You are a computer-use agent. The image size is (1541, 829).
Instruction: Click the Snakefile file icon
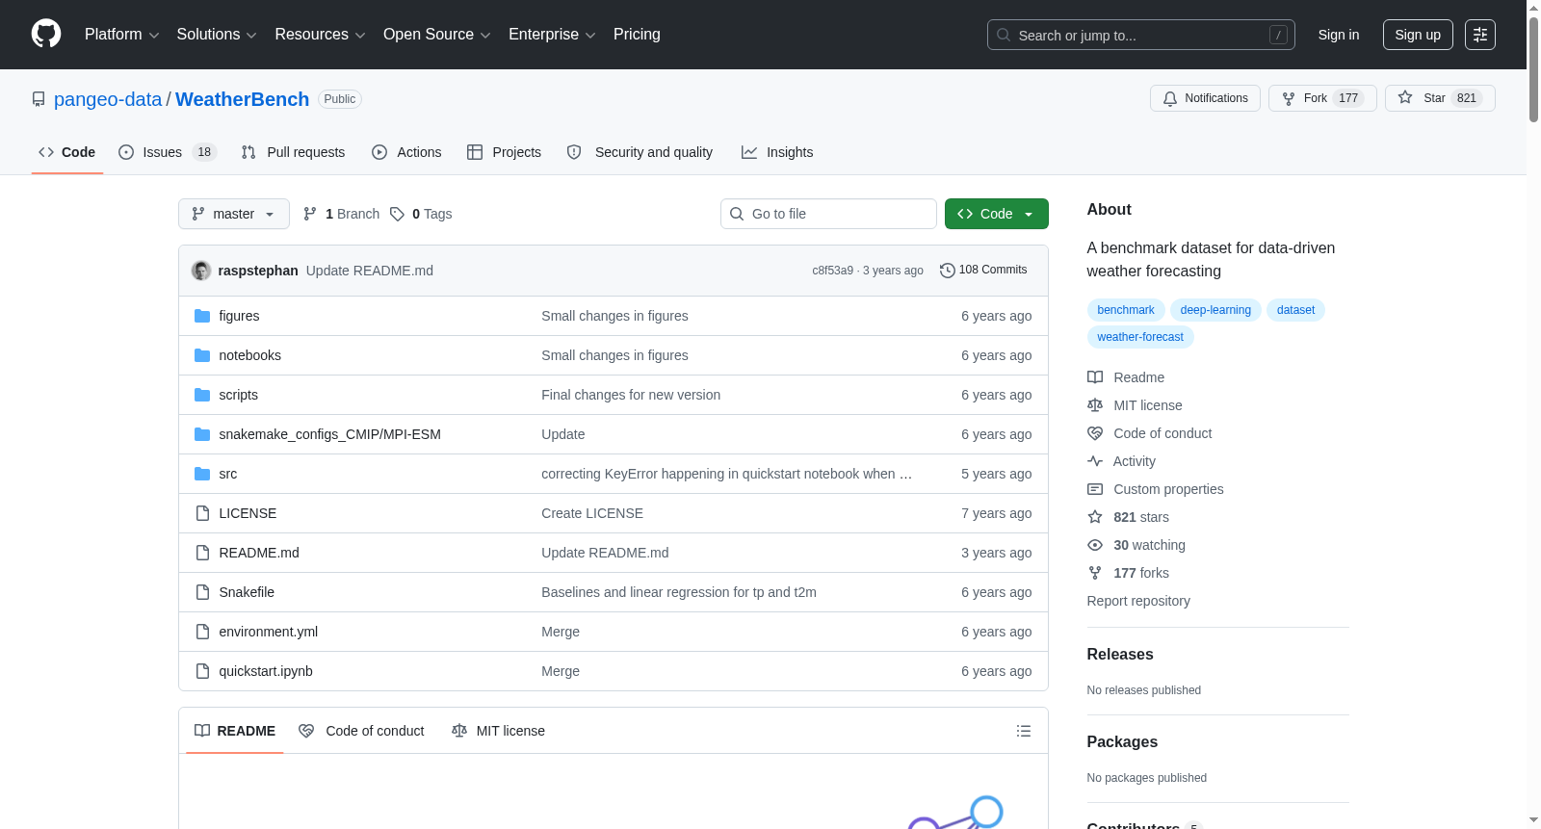click(x=202, y=592)
